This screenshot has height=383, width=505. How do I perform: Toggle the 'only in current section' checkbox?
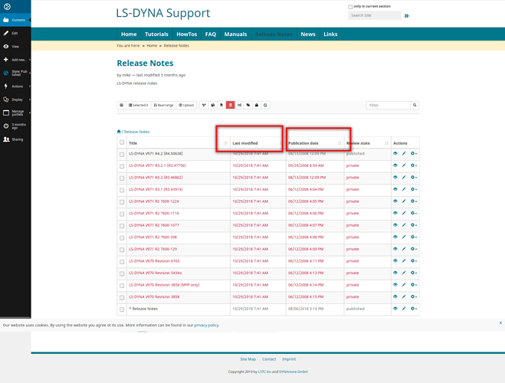click(x=350, y=7)
